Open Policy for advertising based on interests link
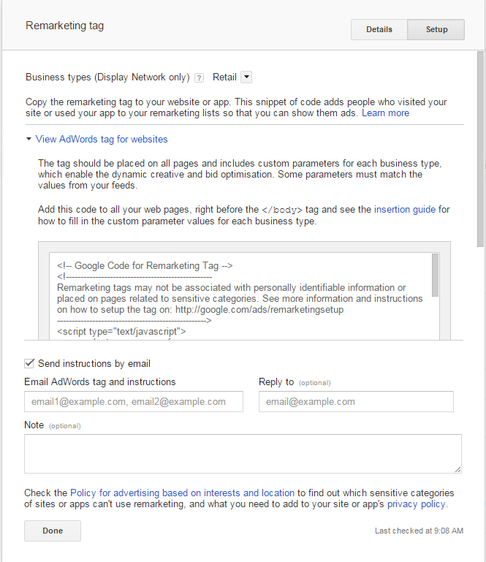 (x=182, y=493)
